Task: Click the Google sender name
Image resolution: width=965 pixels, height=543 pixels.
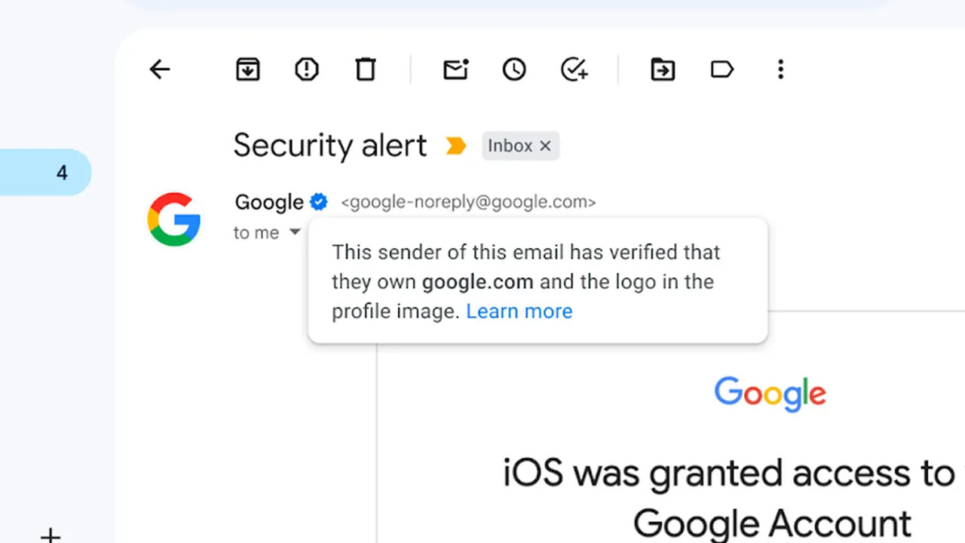Action: pyautogui.click(x=269, y=202)
